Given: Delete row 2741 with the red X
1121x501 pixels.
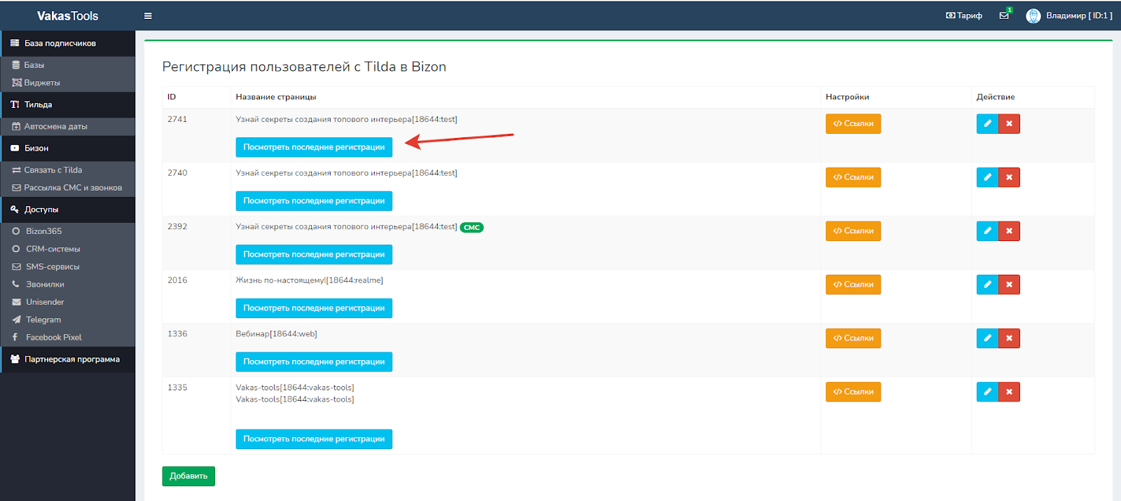Looking at the screenshot, I should coord(1009,124).
